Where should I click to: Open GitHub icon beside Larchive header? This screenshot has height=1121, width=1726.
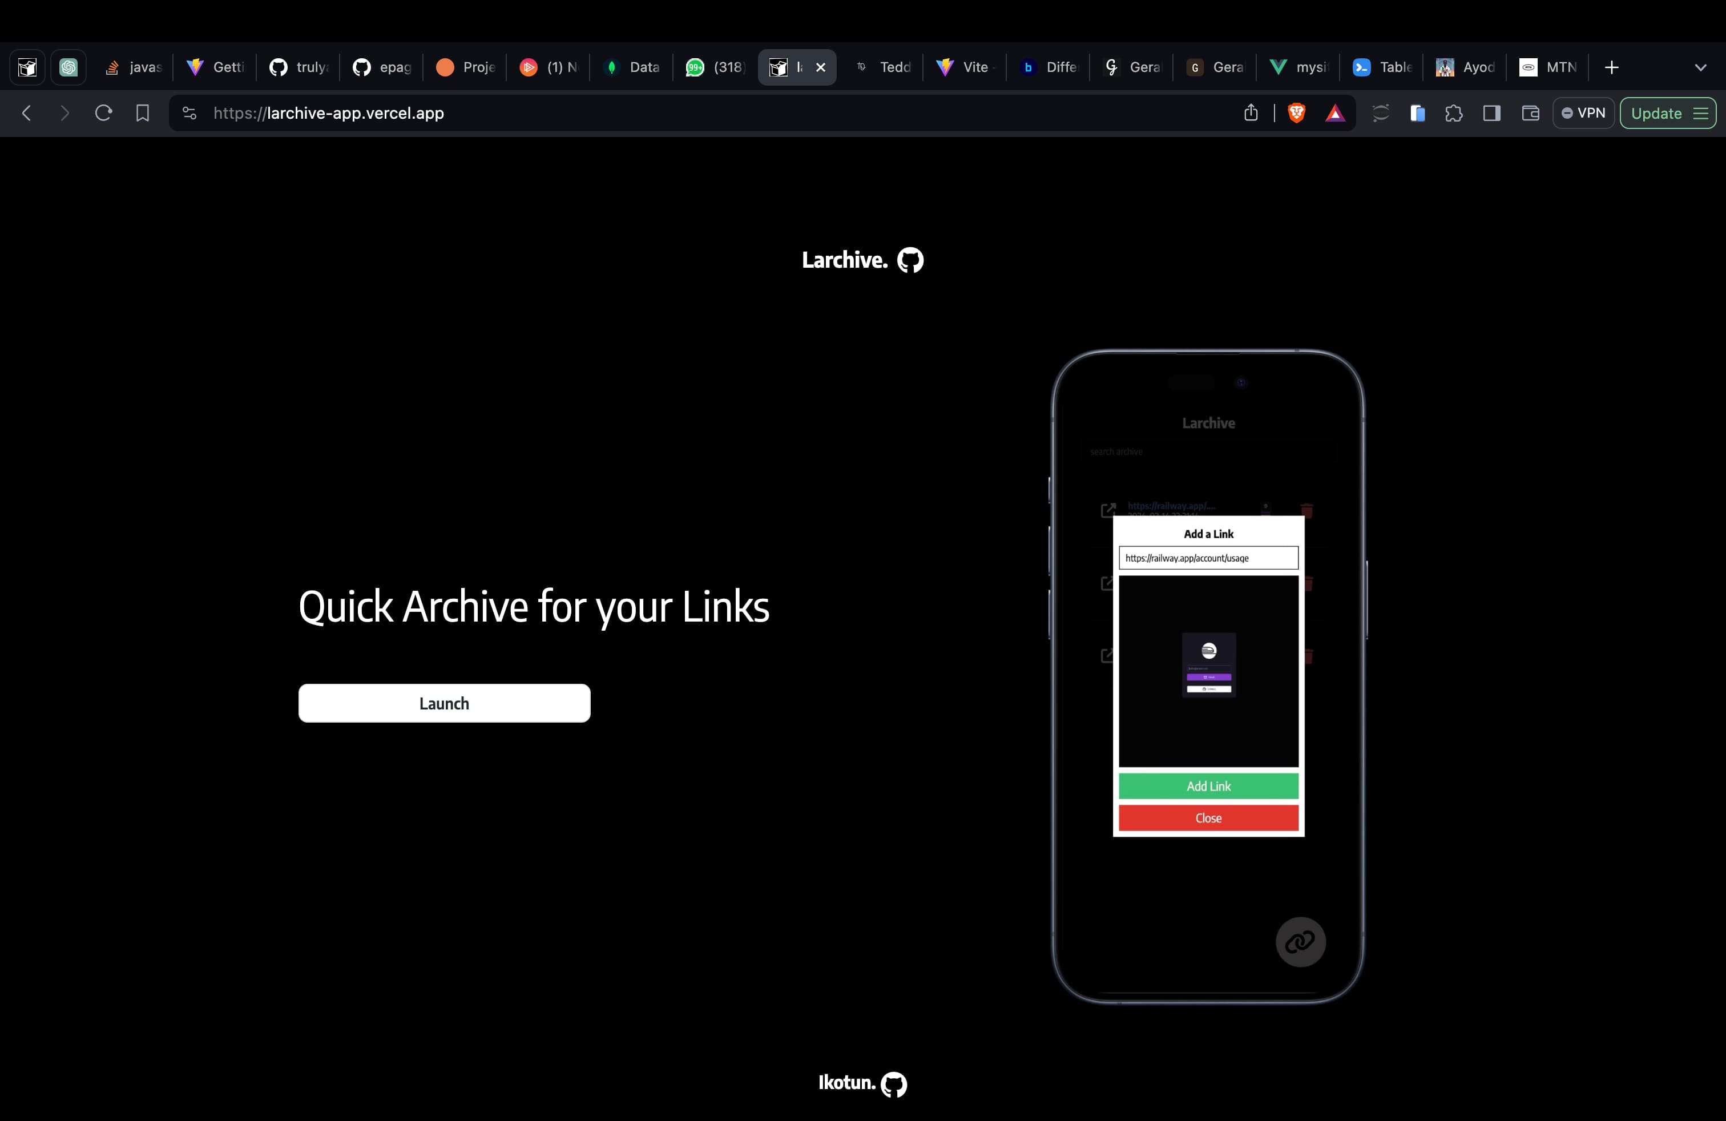coord(910,260)
